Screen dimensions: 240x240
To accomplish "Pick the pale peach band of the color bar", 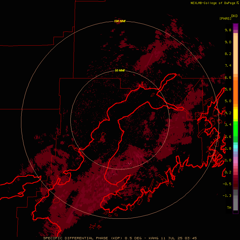I will point(235,55).
